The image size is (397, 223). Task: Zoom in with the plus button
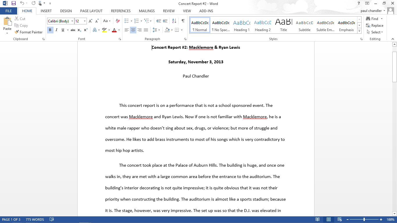(x=381, y=220)
